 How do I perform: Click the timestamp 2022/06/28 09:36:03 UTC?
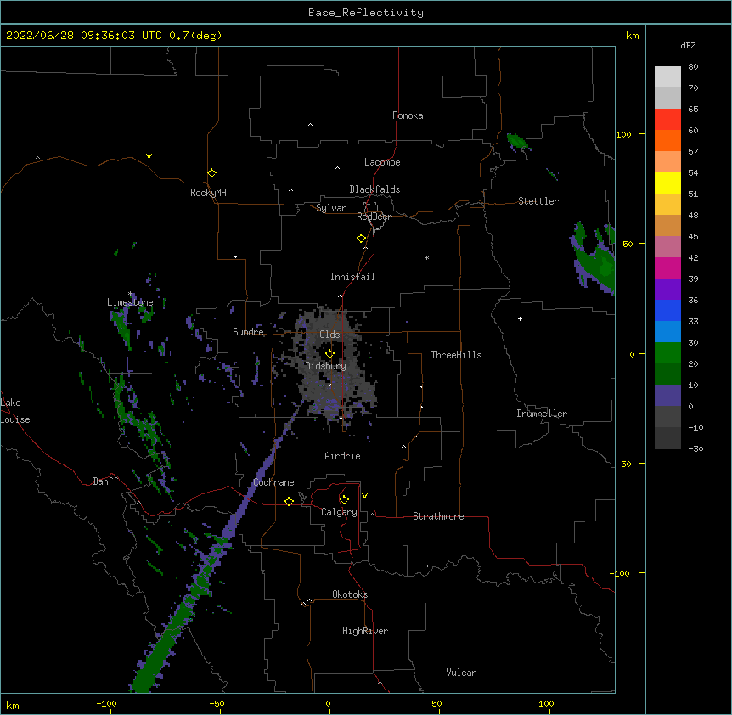point(83,36)
